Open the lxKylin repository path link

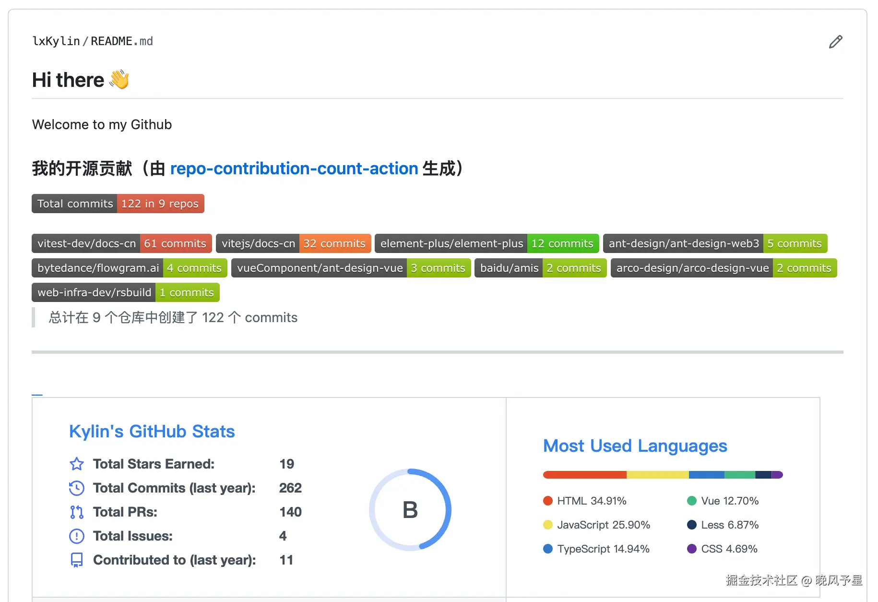[x=56, y=41]
